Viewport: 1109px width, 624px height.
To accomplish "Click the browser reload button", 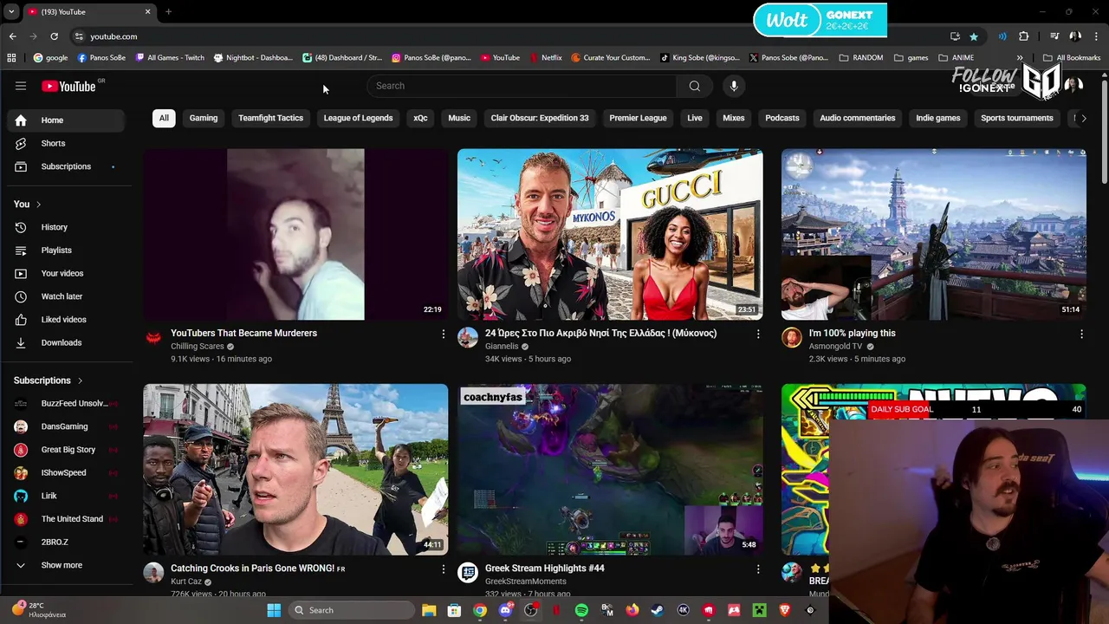I will (54, 36).
